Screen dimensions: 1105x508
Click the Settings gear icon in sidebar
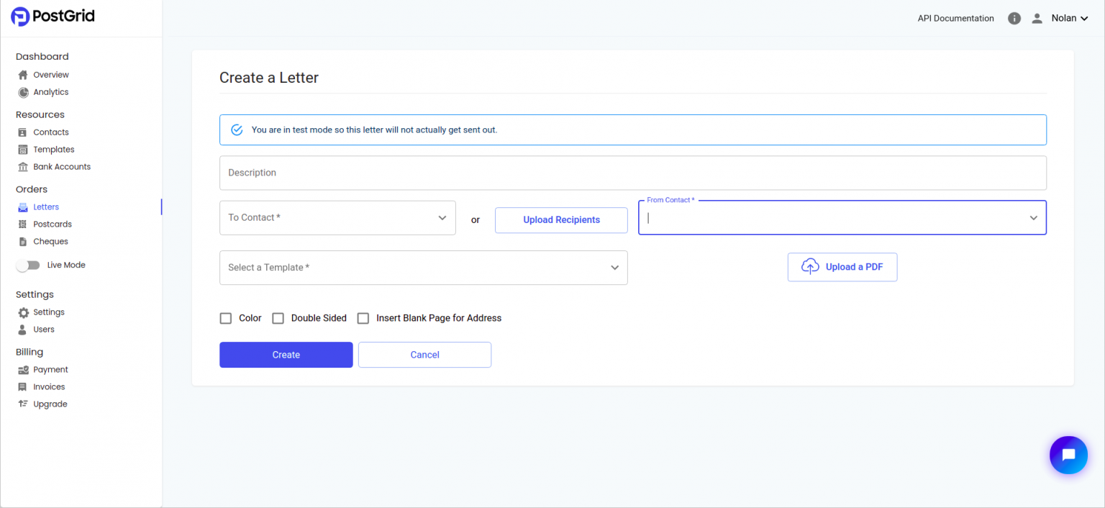[23, 312]
